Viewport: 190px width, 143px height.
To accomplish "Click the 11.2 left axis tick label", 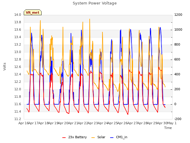I will point(18,119).
